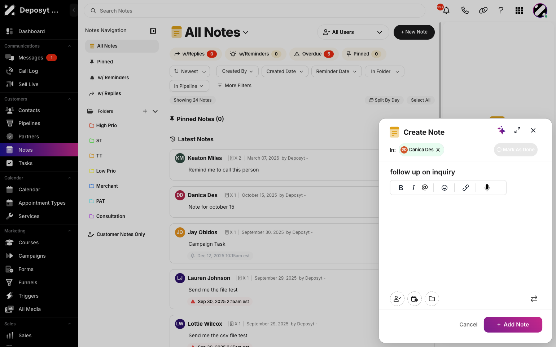The height and width of the screenshot is (347, 556).
Task: Start voice dictation with microphone icon
Action: 487,188
